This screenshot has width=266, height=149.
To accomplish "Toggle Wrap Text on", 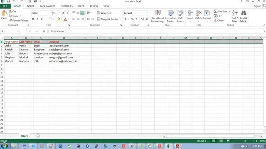I will 104,13.
